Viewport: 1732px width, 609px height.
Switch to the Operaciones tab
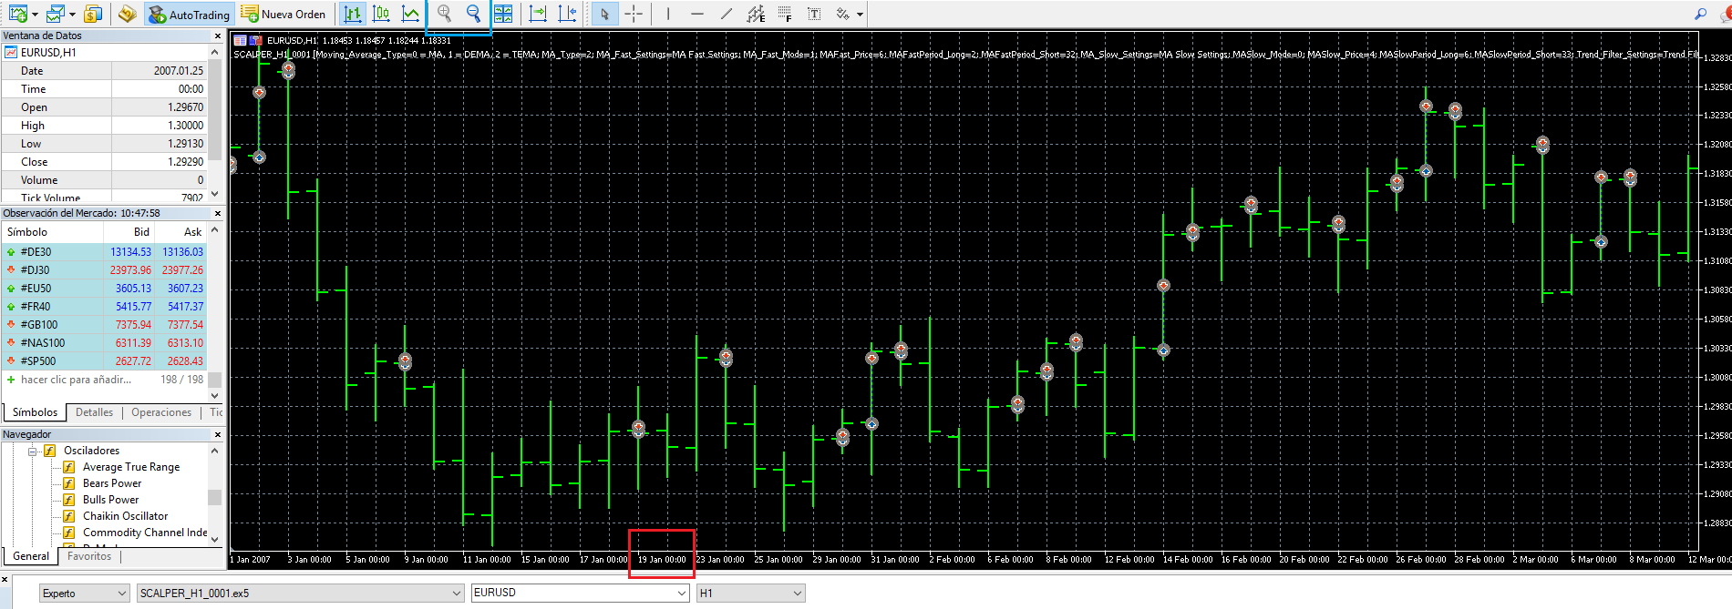161,412
